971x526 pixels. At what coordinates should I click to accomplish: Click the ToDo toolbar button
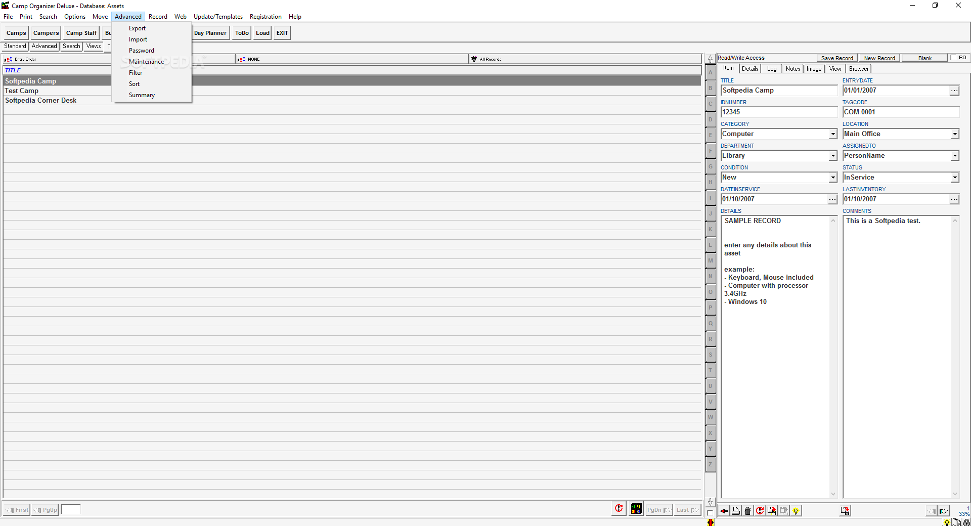click(242, 33)
